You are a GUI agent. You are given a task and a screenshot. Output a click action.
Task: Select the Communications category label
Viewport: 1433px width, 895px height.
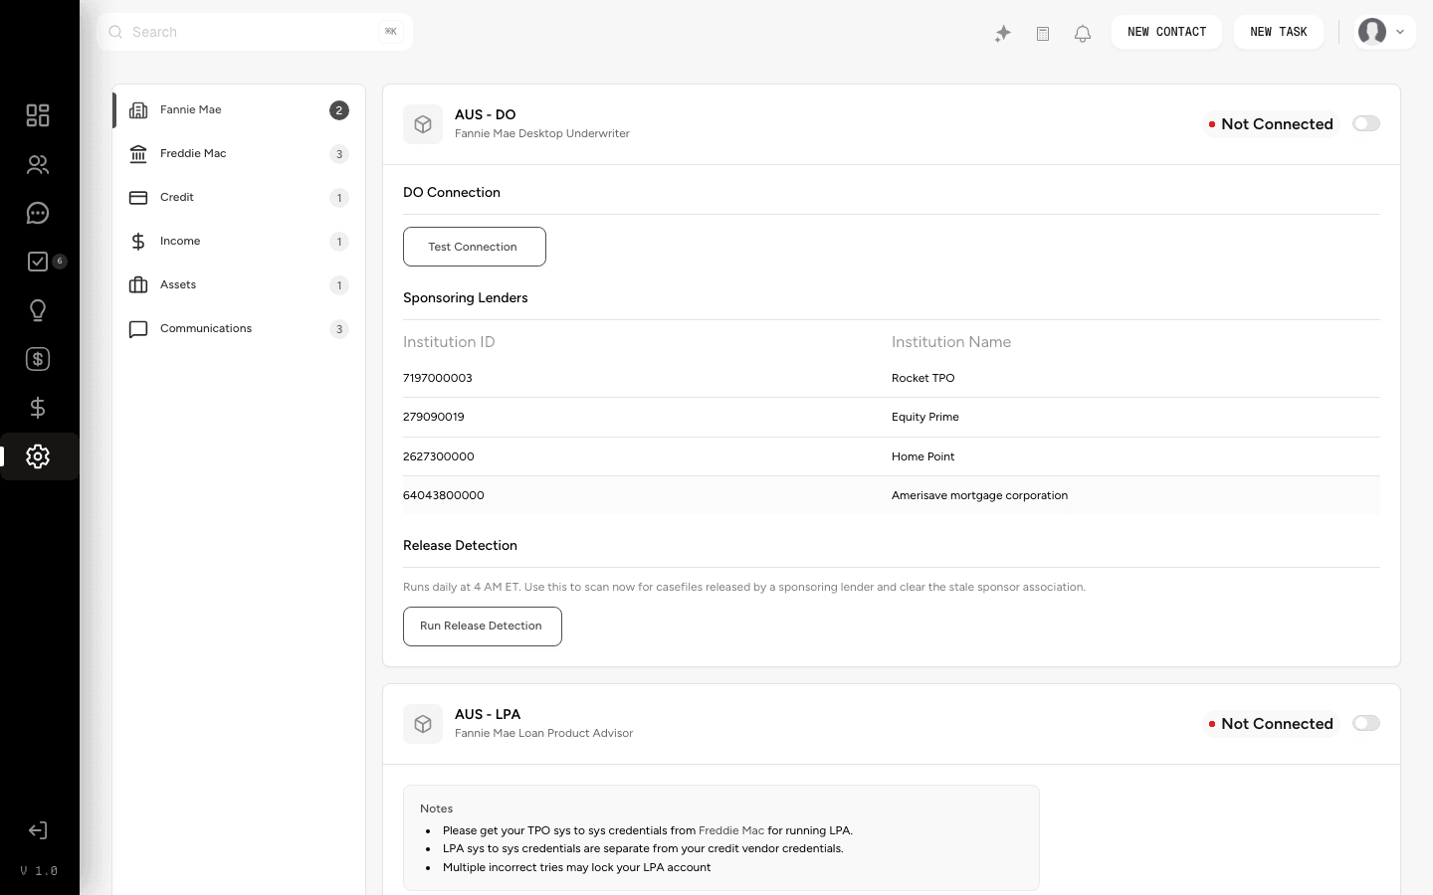(206, 328)
